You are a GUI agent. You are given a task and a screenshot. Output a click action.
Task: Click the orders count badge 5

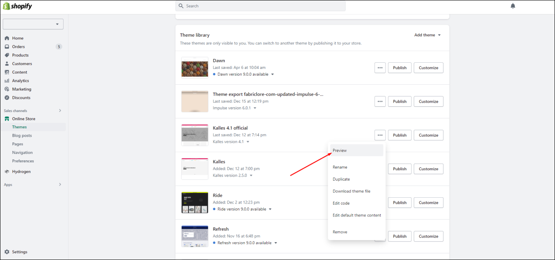tap(59, 47)
